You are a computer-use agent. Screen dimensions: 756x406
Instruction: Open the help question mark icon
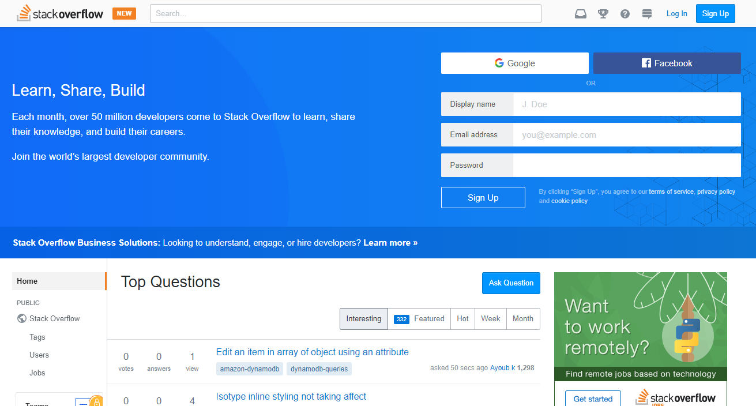[x=625, y=14]
